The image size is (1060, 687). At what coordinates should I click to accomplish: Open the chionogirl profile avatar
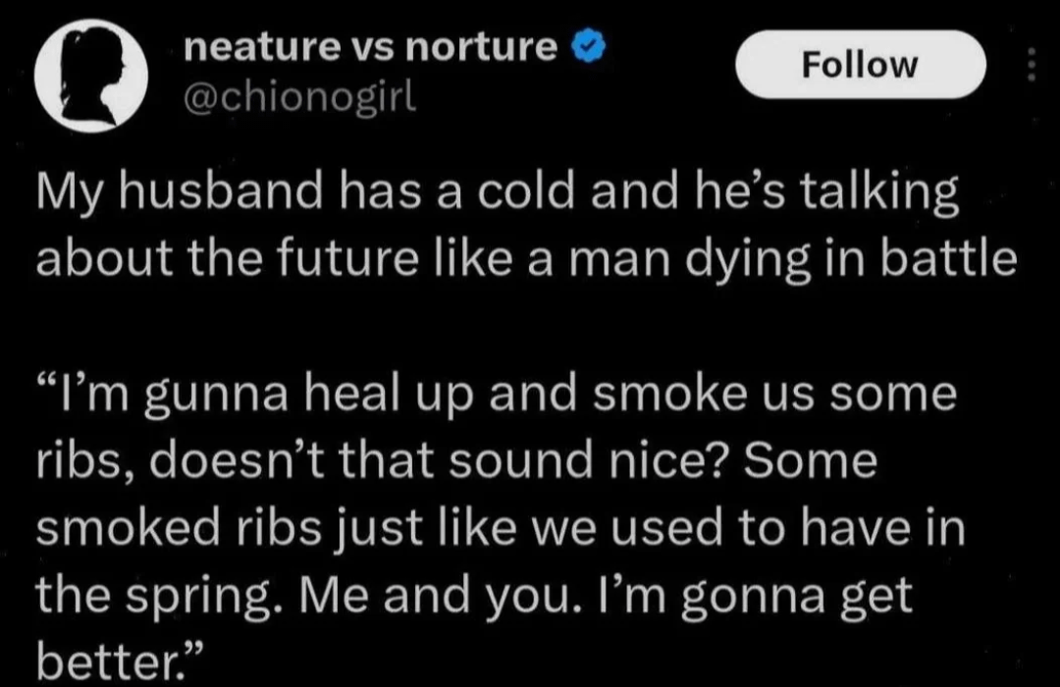(x=90, y=77)
